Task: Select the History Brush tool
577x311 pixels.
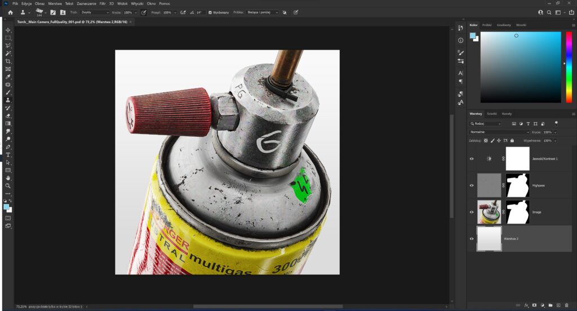Action: 8,108
